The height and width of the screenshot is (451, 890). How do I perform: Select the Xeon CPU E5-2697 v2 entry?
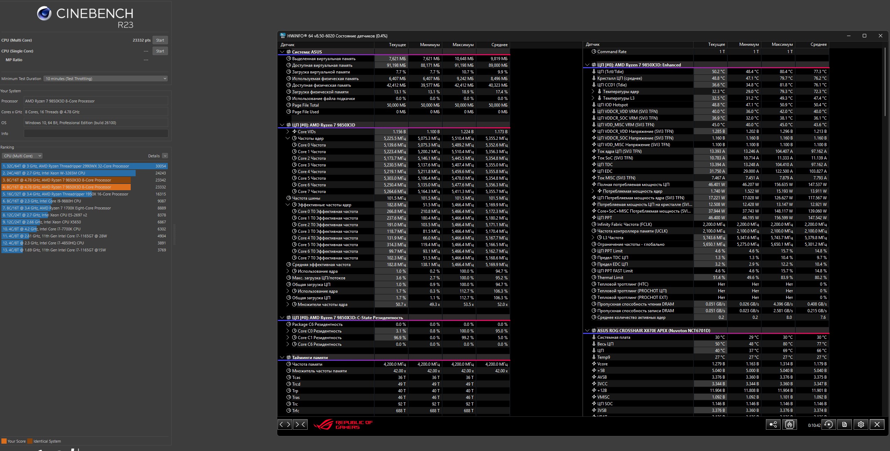point(84,215)
